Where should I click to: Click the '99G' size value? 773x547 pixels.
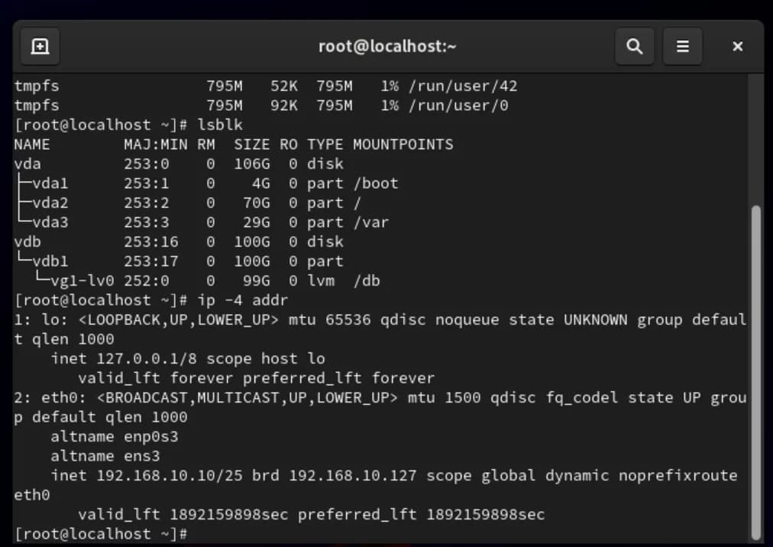pyautogui.click(x=257, y=280)
